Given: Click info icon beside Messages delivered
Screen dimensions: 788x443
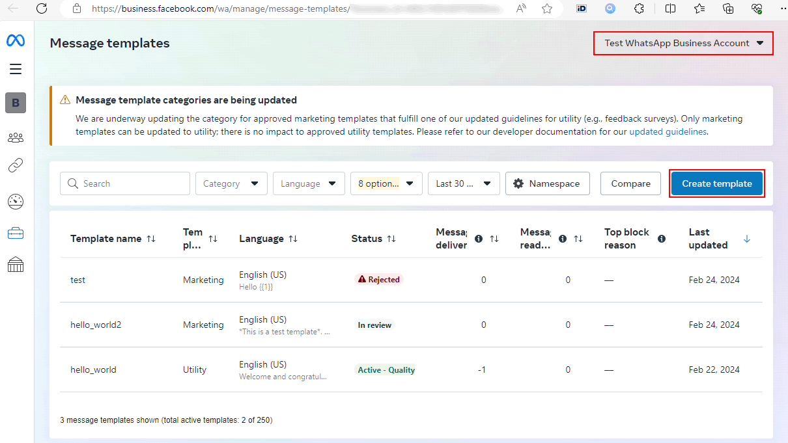Looking at the screenshot, I should click(x=479, y=239).
